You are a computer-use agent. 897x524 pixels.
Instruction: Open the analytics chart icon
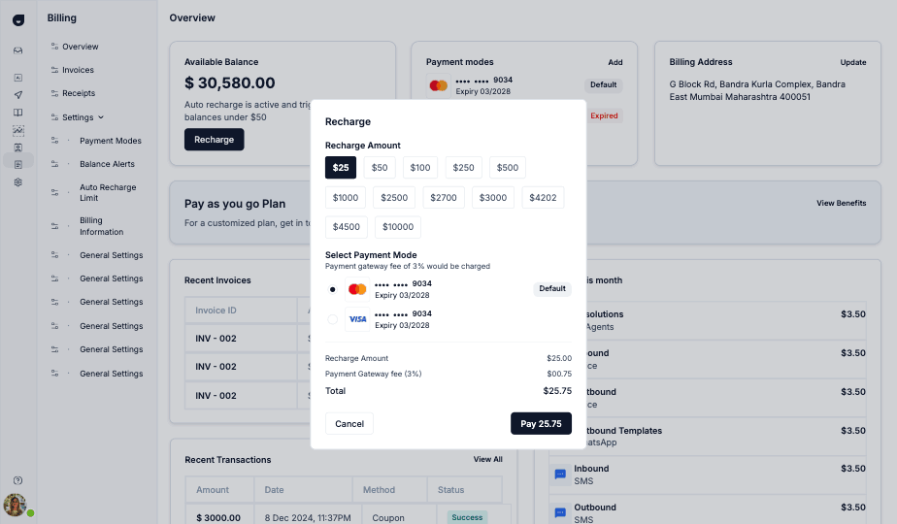click(x=18, y=130)
